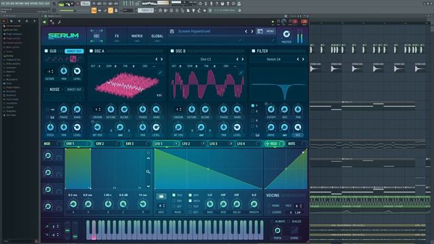Toggle portamento ALWAYS checkbox
This screenshot has height=244, width=434.
click(x=272, y=222)
